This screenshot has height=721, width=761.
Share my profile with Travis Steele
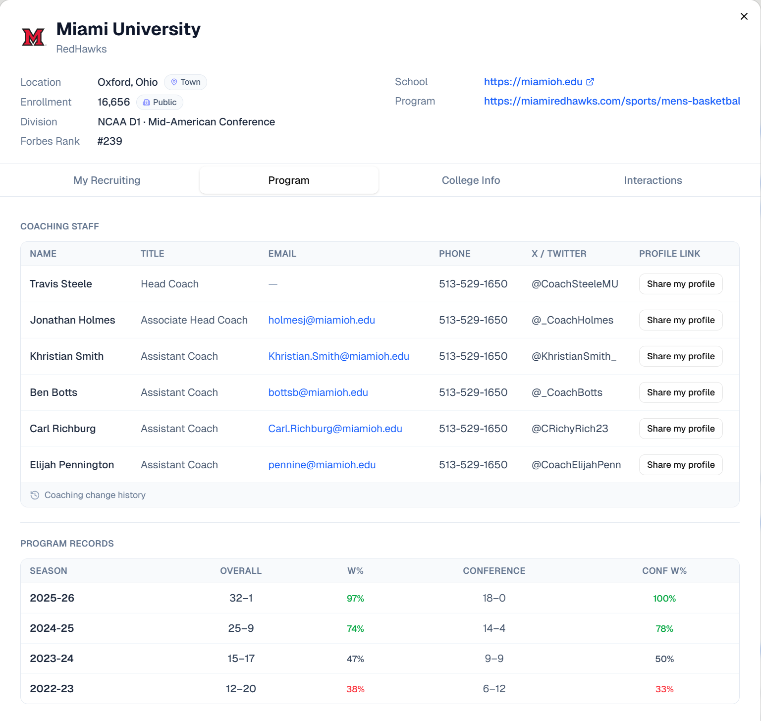[681, 284]
